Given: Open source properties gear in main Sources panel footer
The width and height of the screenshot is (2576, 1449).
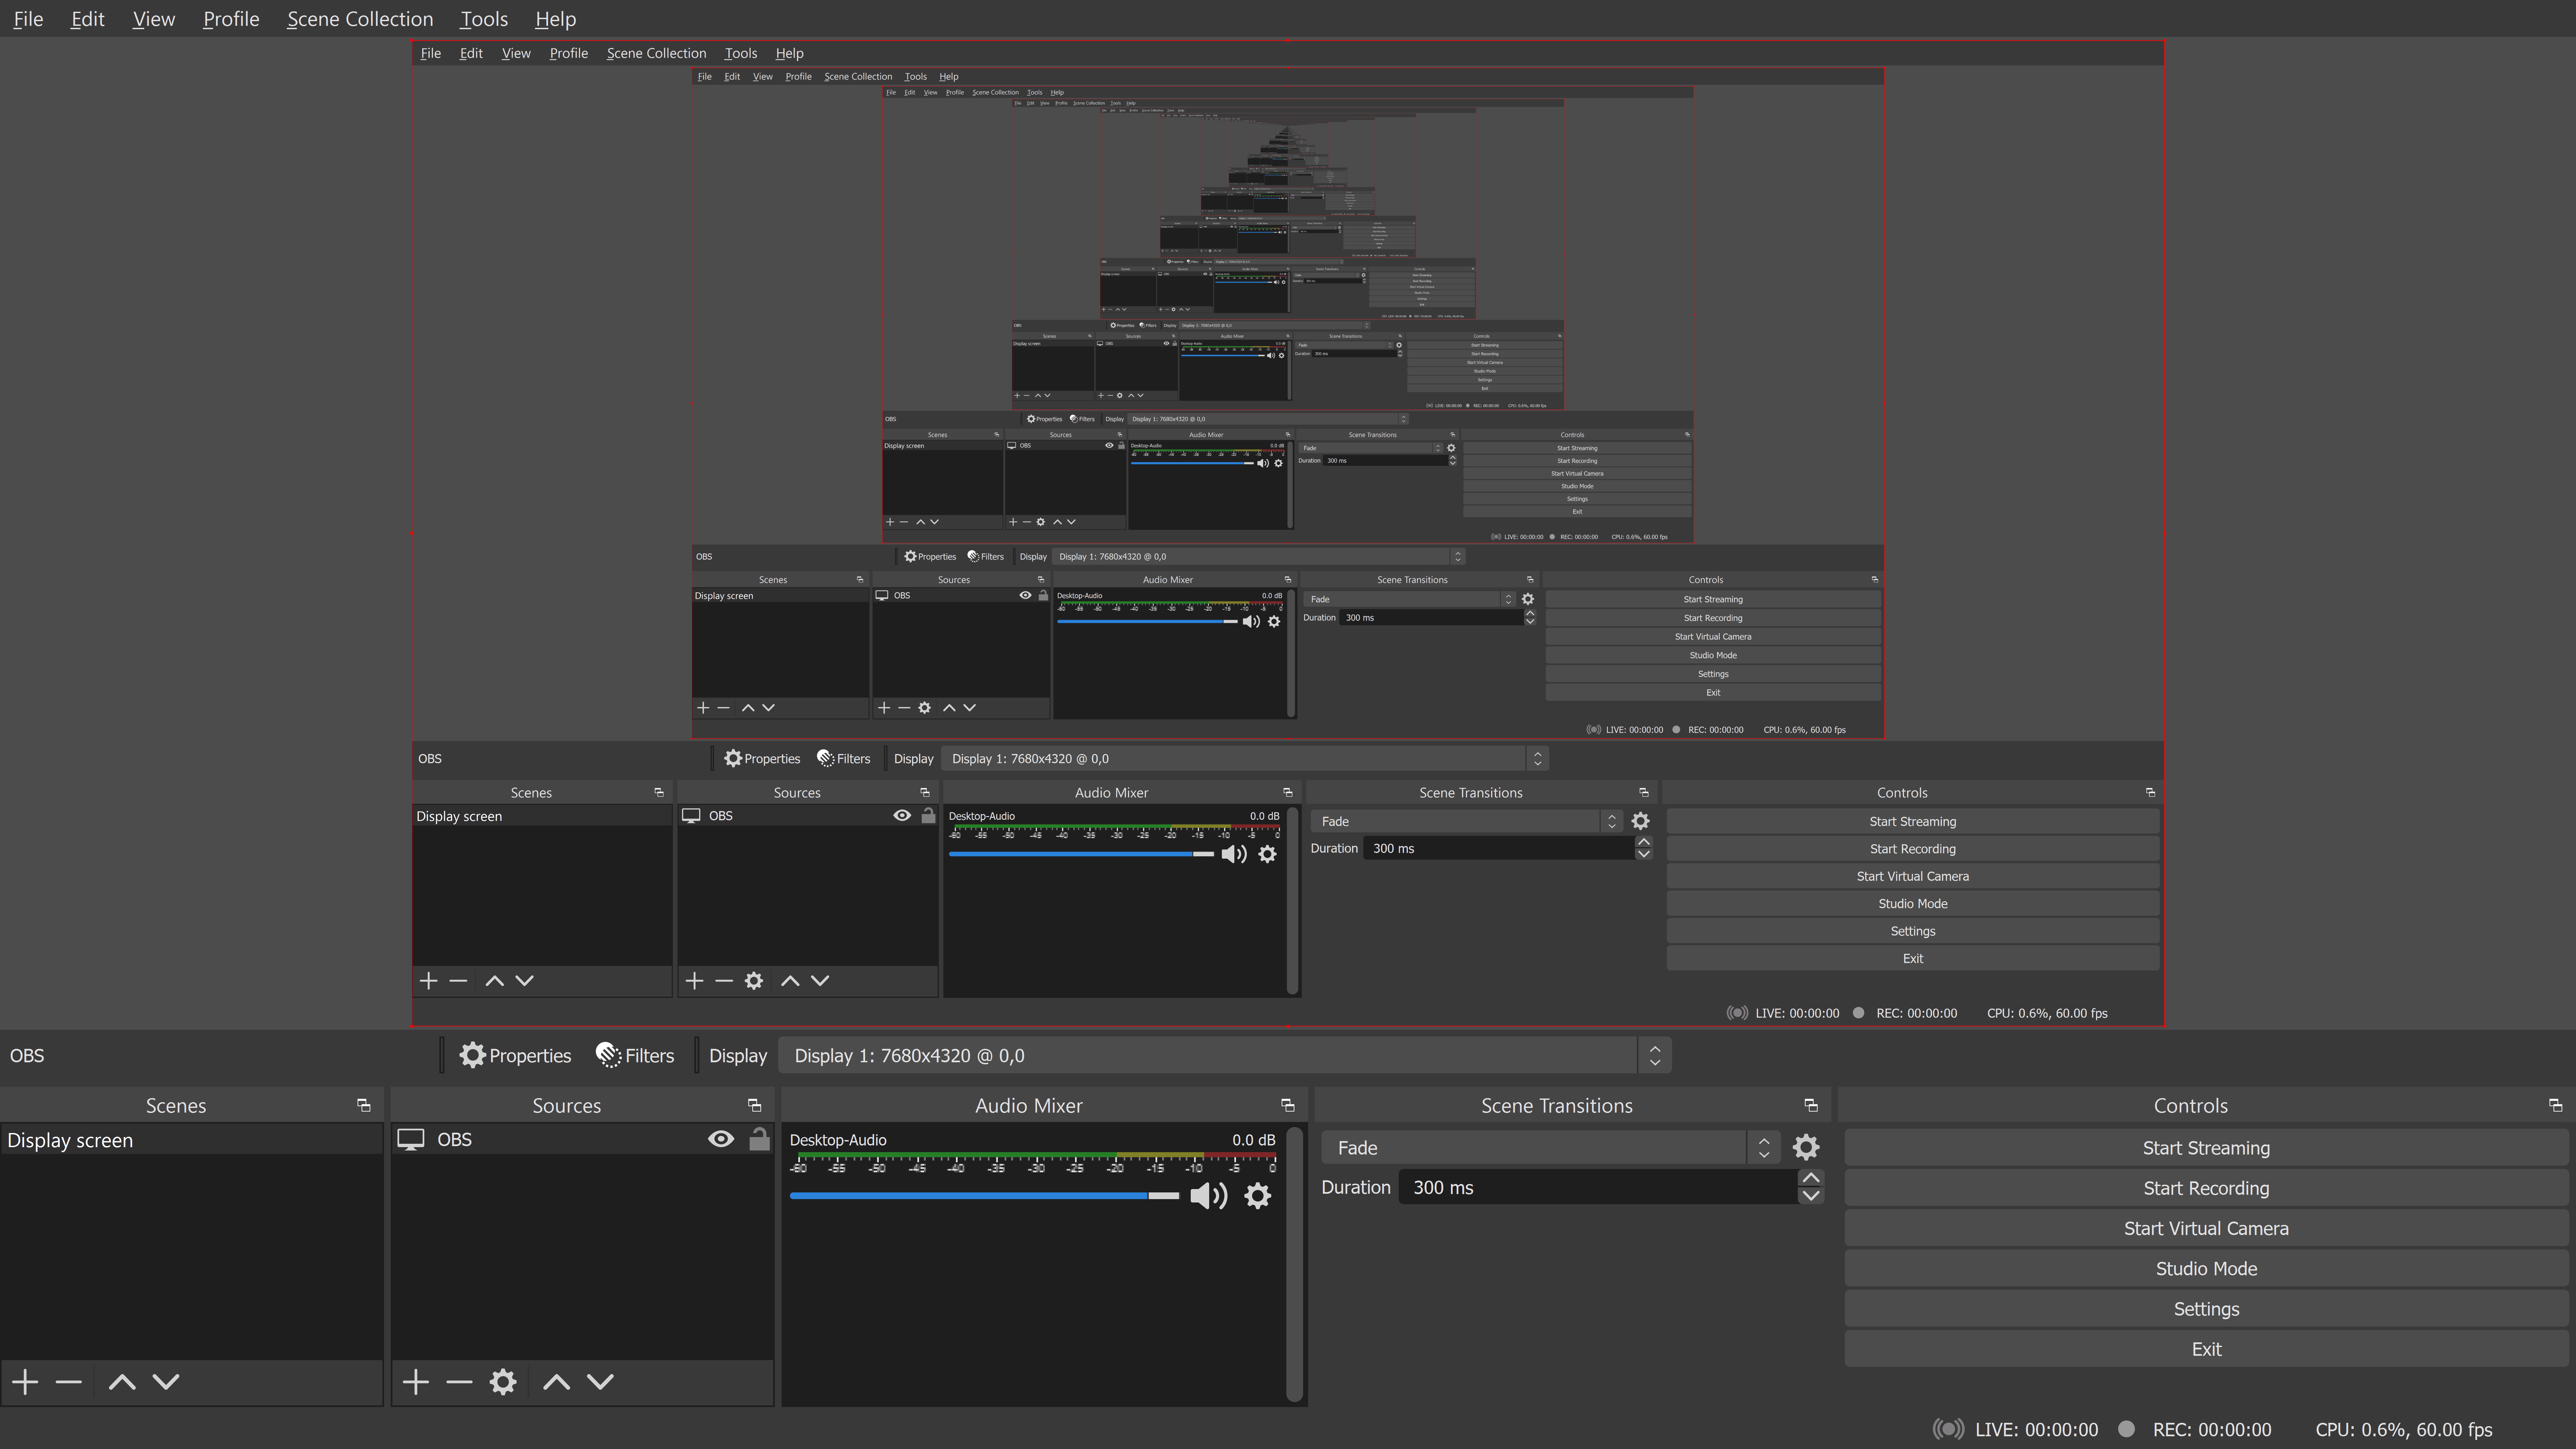Looking at the screenshot, I should 503,1382.
